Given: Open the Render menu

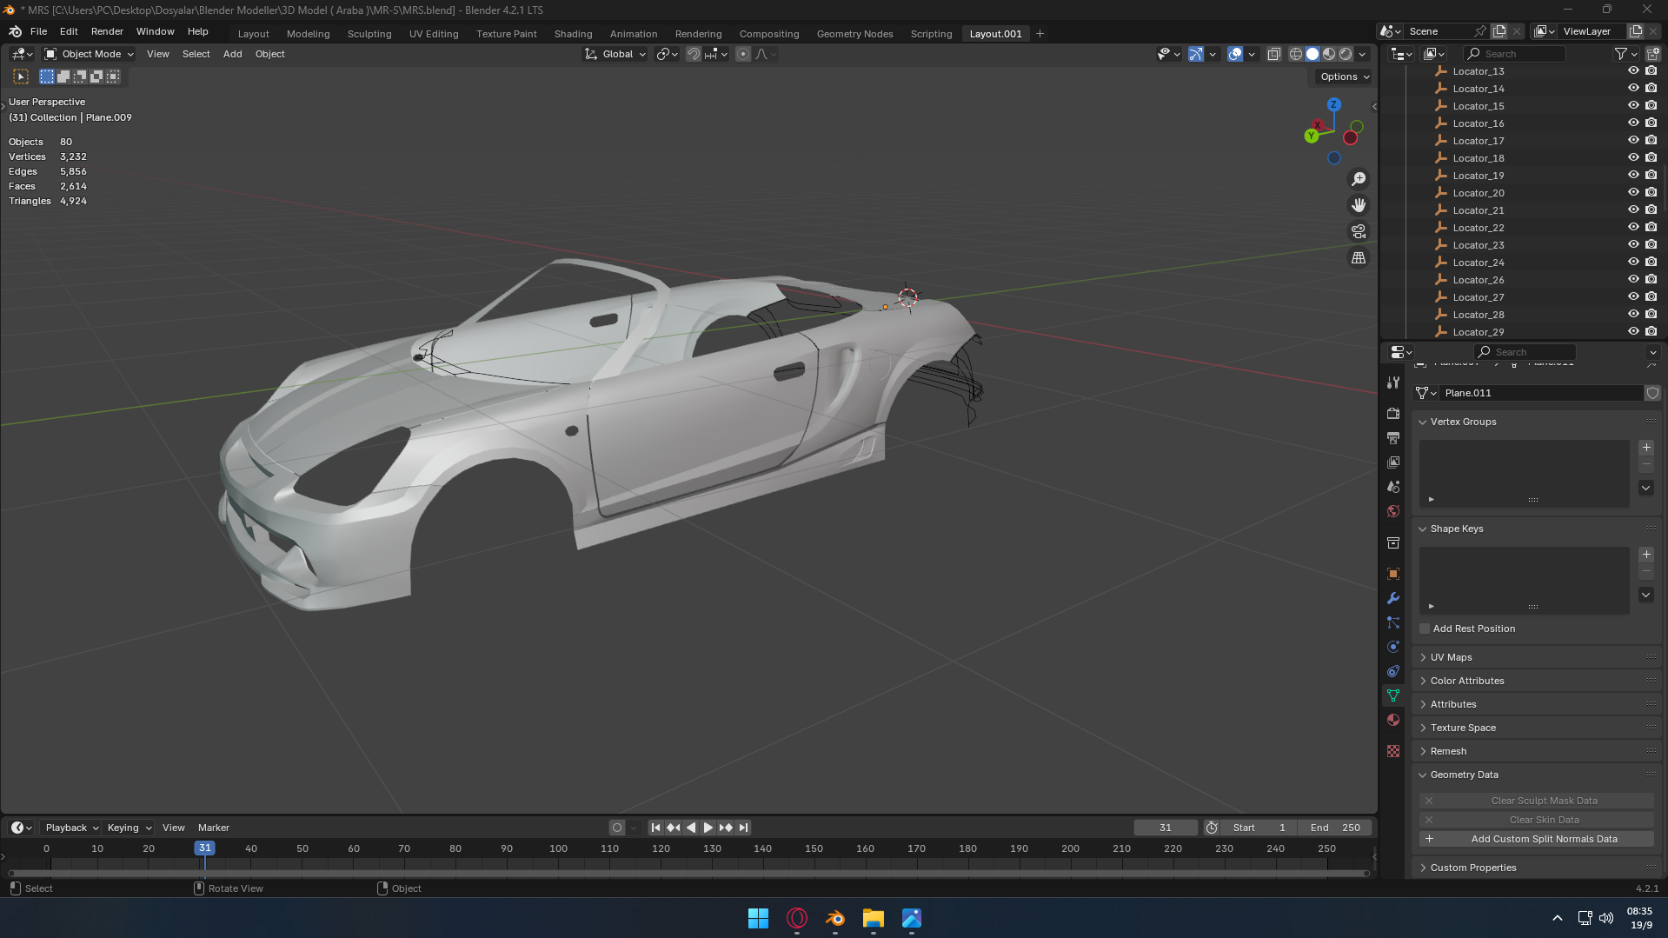Looking at the screenshot, I should click(107, 31).
